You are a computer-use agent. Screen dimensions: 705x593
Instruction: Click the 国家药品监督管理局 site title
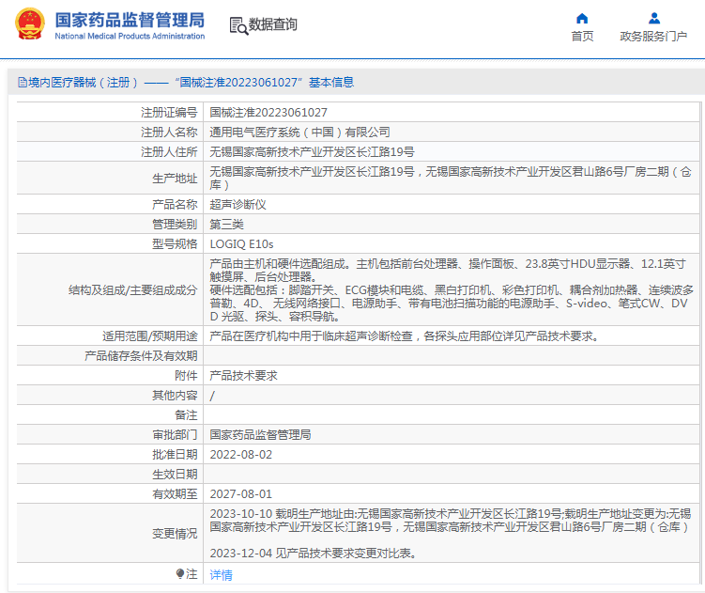pos(130,21)
